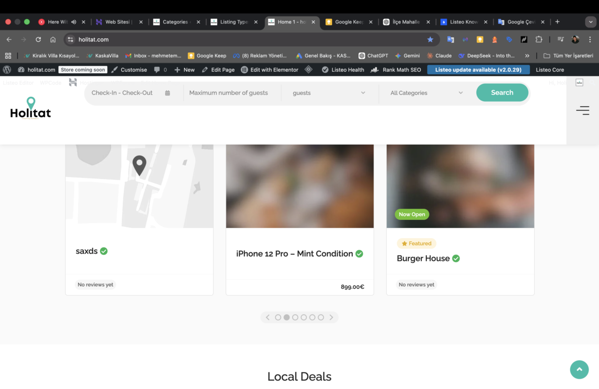Open the Burger House listing title
Screen dimensions: 599x389
coord(423,258)
